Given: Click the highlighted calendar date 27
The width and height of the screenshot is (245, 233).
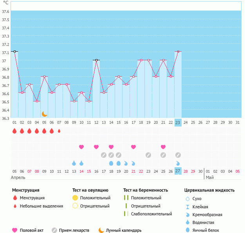Looking at the screenshot, I should (x=178, y=171).
